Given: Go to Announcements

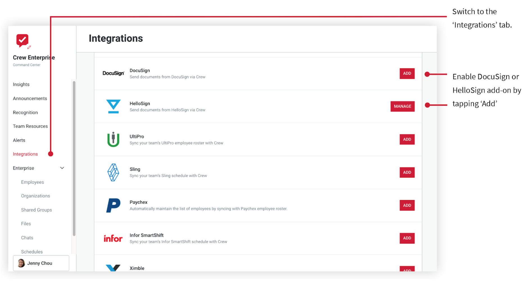Looking at the screenshot, I should click(30, 98).
